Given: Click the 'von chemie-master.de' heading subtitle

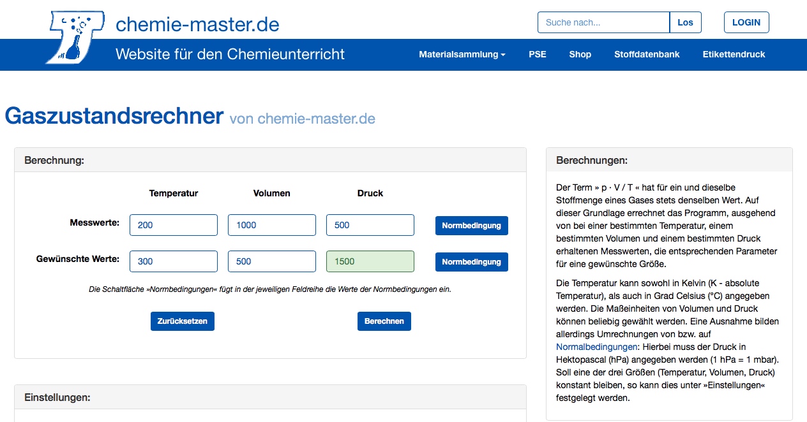Looking at the screenshot, I should coord(303,119).
